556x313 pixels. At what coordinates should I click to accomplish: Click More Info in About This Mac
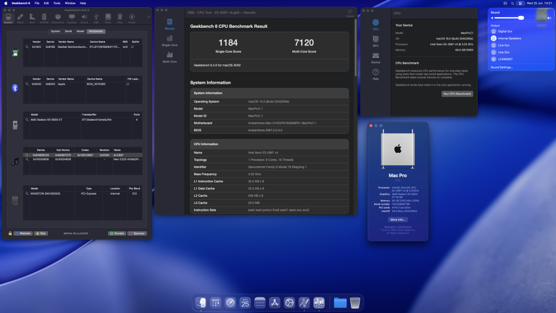[x=398, y=220]
